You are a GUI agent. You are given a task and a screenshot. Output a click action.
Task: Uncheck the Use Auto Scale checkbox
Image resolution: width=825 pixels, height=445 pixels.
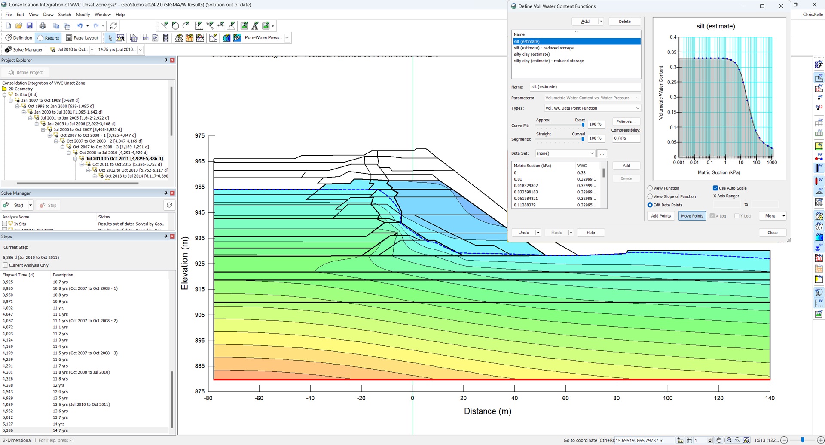[x=716, y=188]
